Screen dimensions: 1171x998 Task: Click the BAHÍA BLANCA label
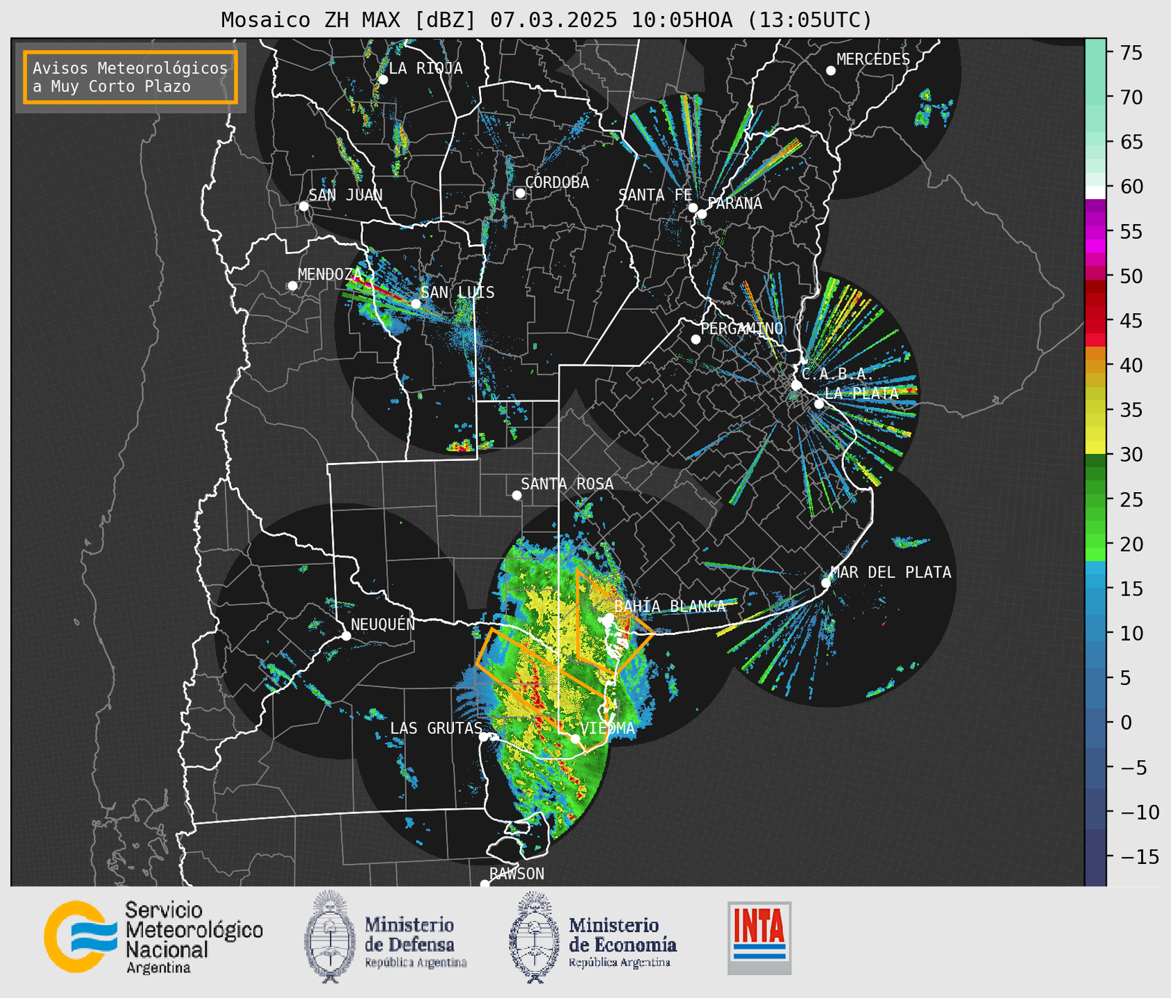pos(670,607)
